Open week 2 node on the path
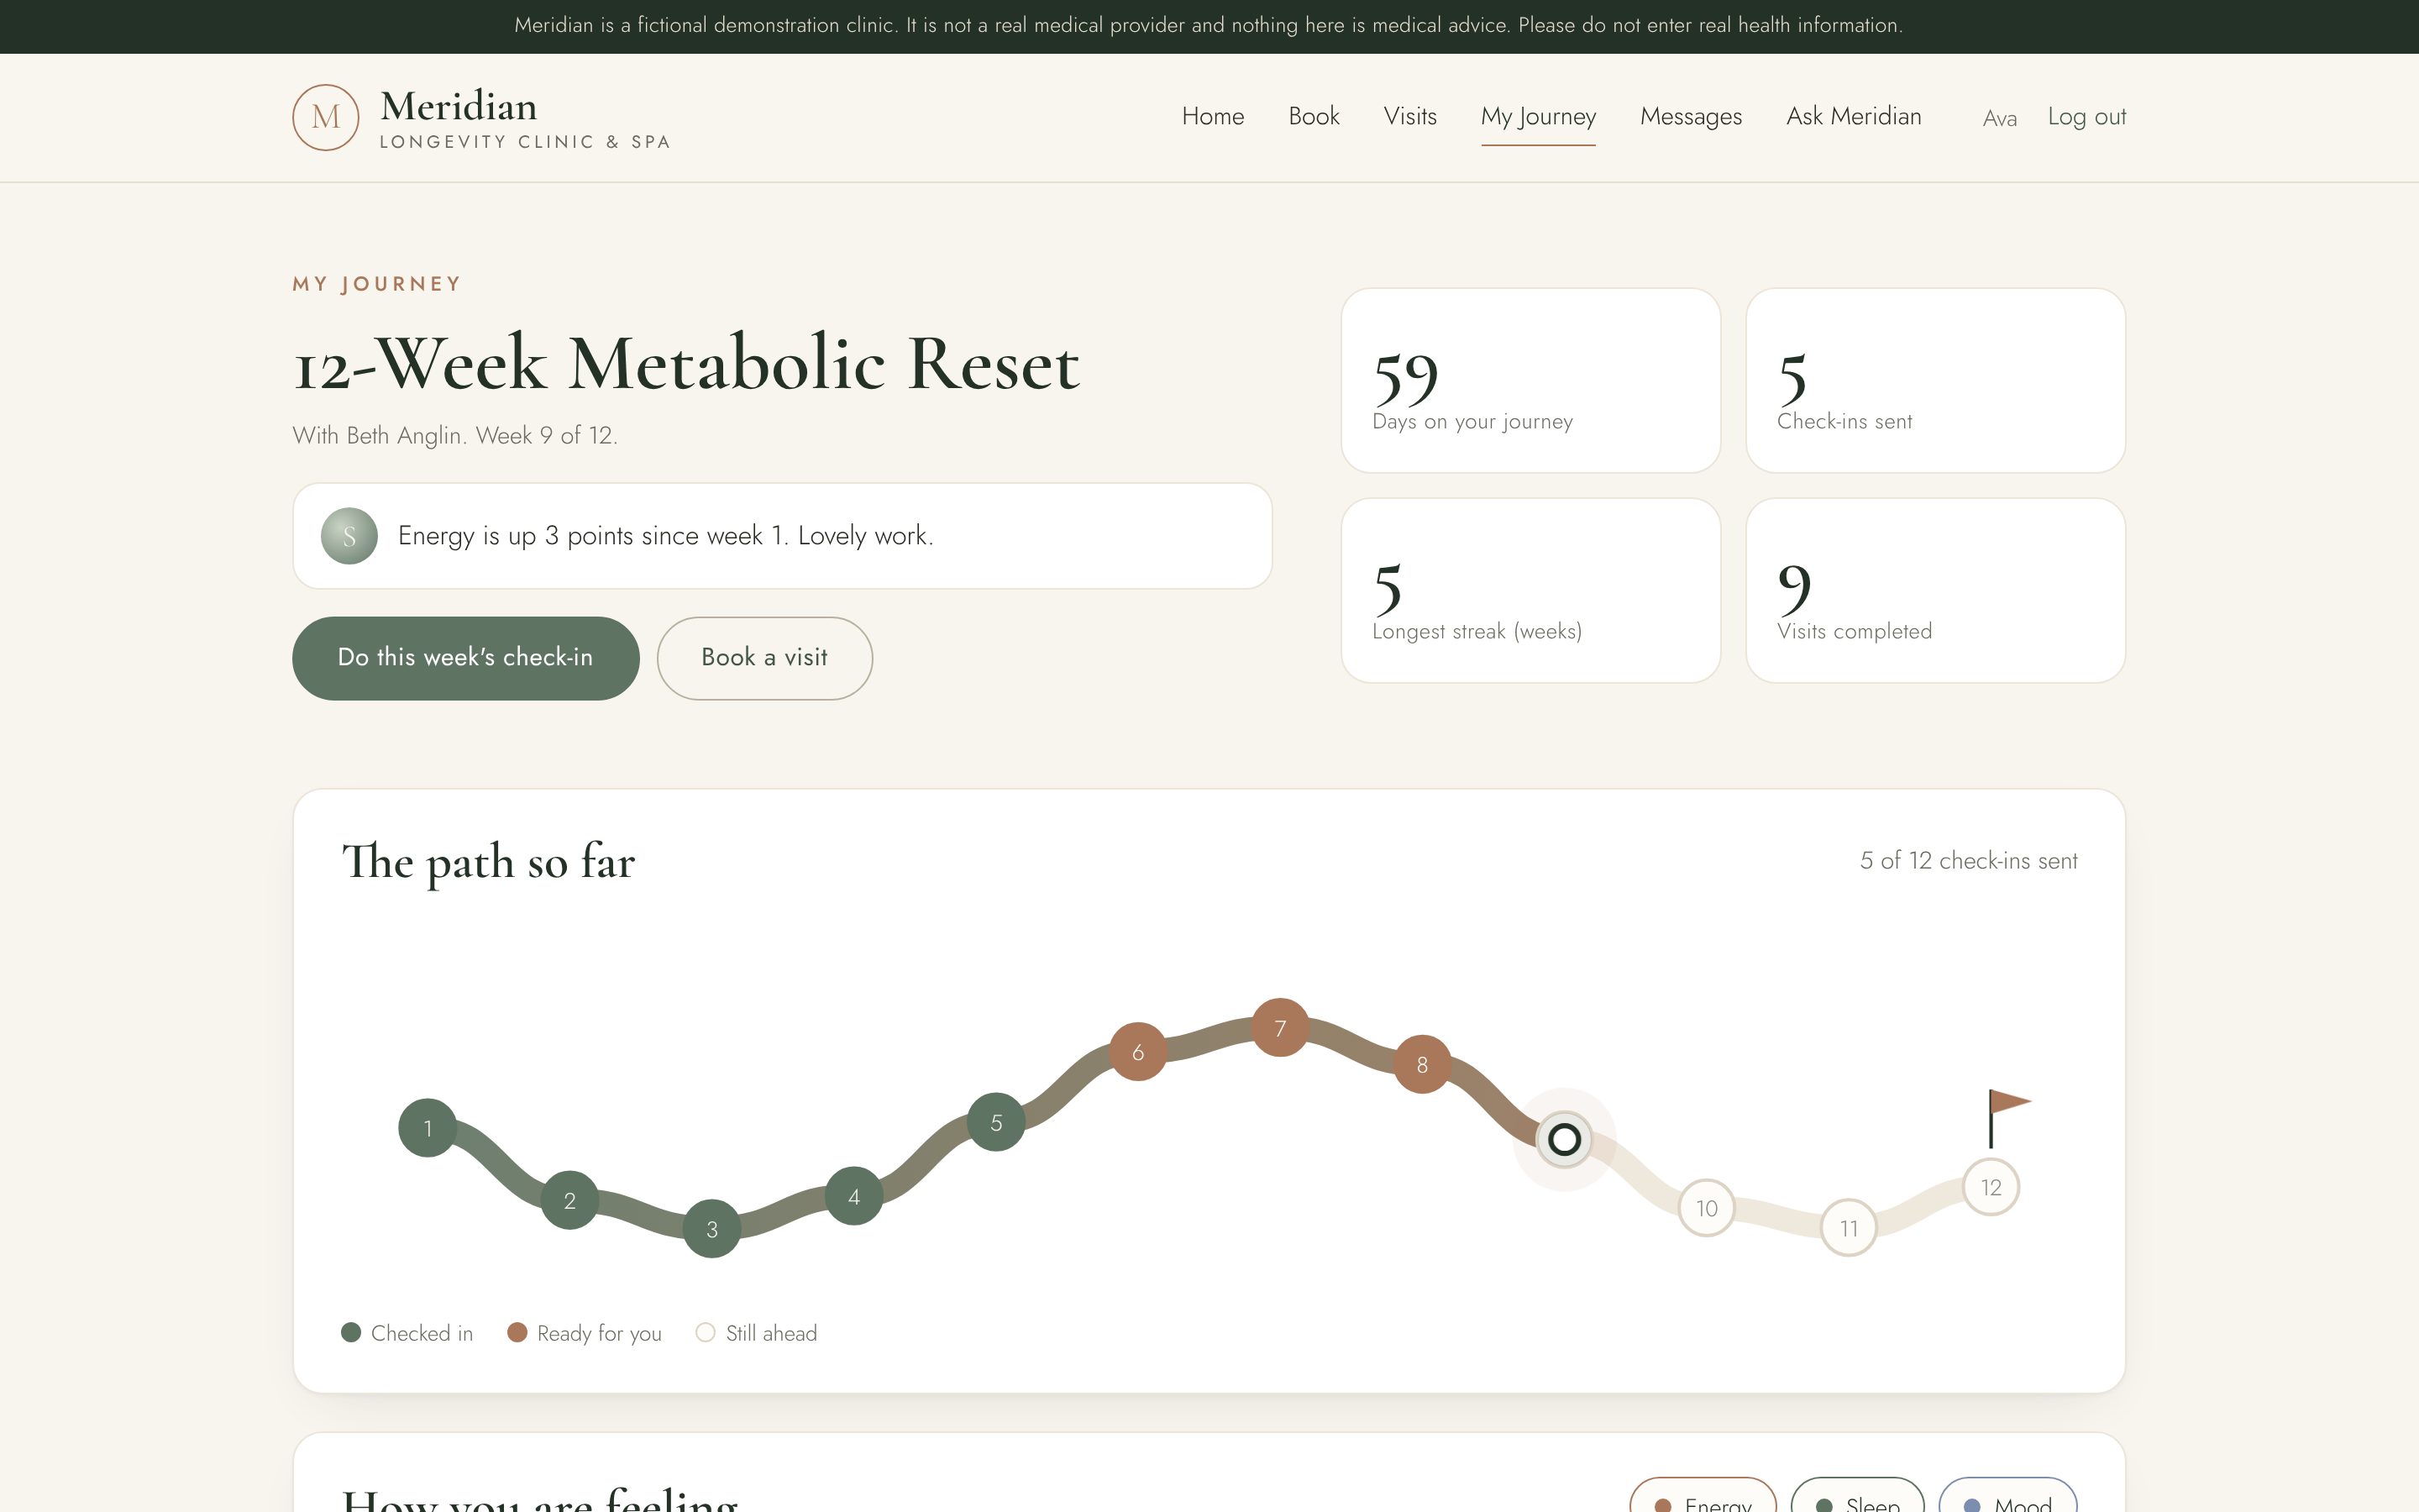Image resolution: width=2419 pixels, height=1512 pixels. pos(569,1200)
